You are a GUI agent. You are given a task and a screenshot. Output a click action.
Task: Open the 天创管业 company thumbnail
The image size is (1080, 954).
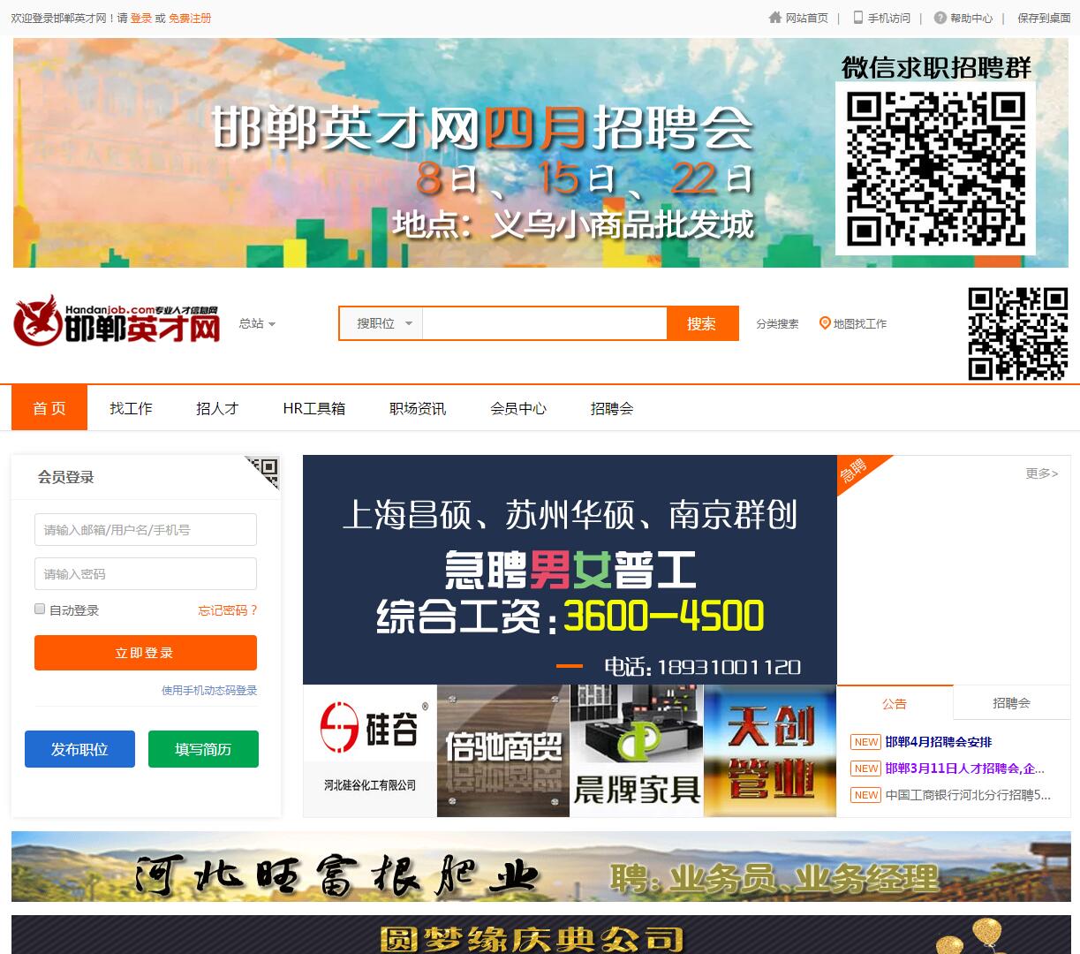click(770, 751)
